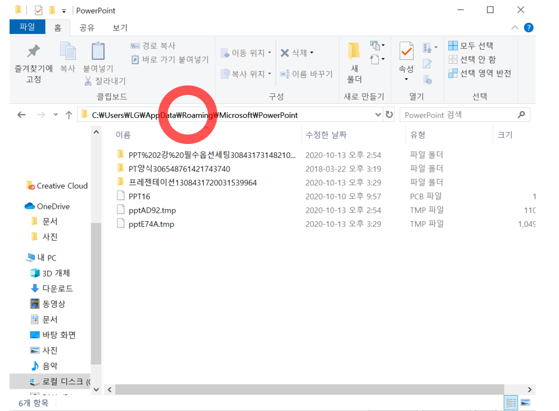Screen dimensions: 559x411
Task: Open the easy access dropdown icon
Action: click(x=377, y=59)
